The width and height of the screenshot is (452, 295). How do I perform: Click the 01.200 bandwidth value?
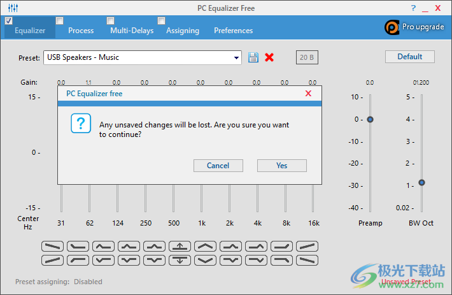pos(421,83)
